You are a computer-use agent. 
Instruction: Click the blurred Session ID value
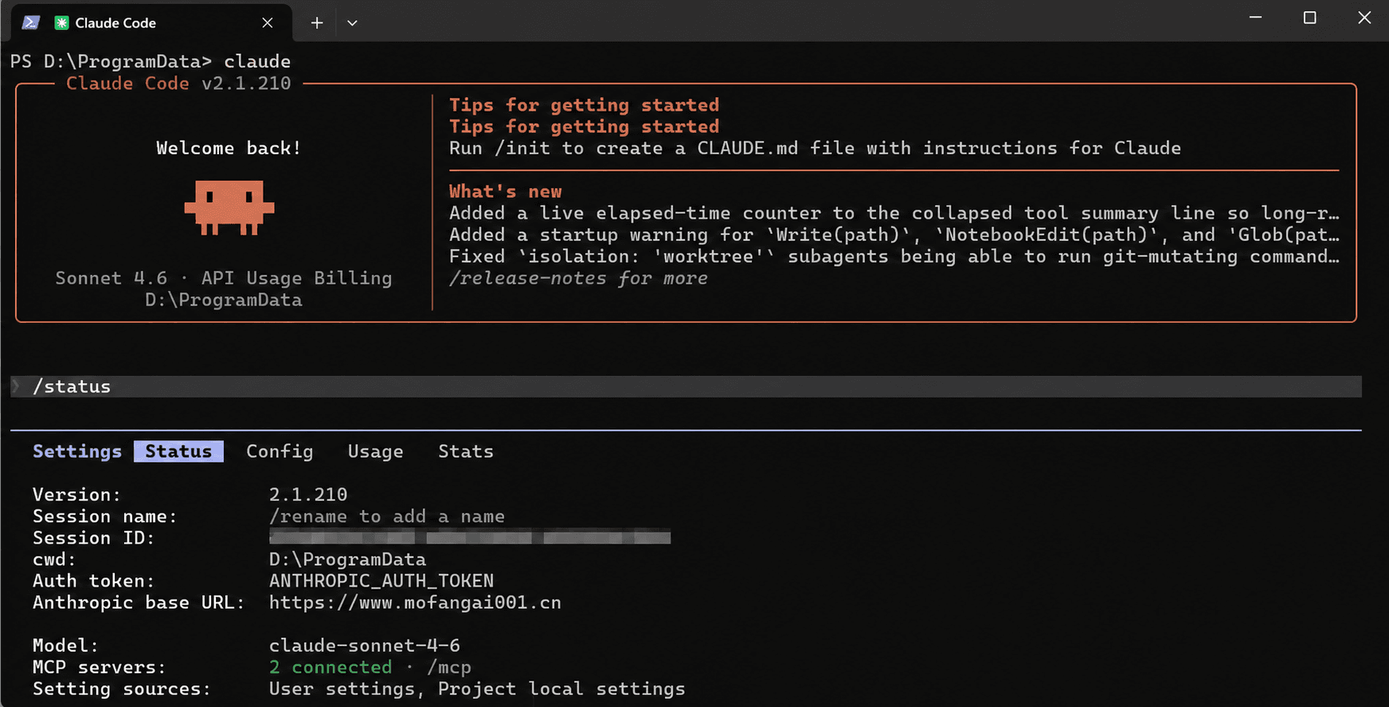tap(470, 537)
